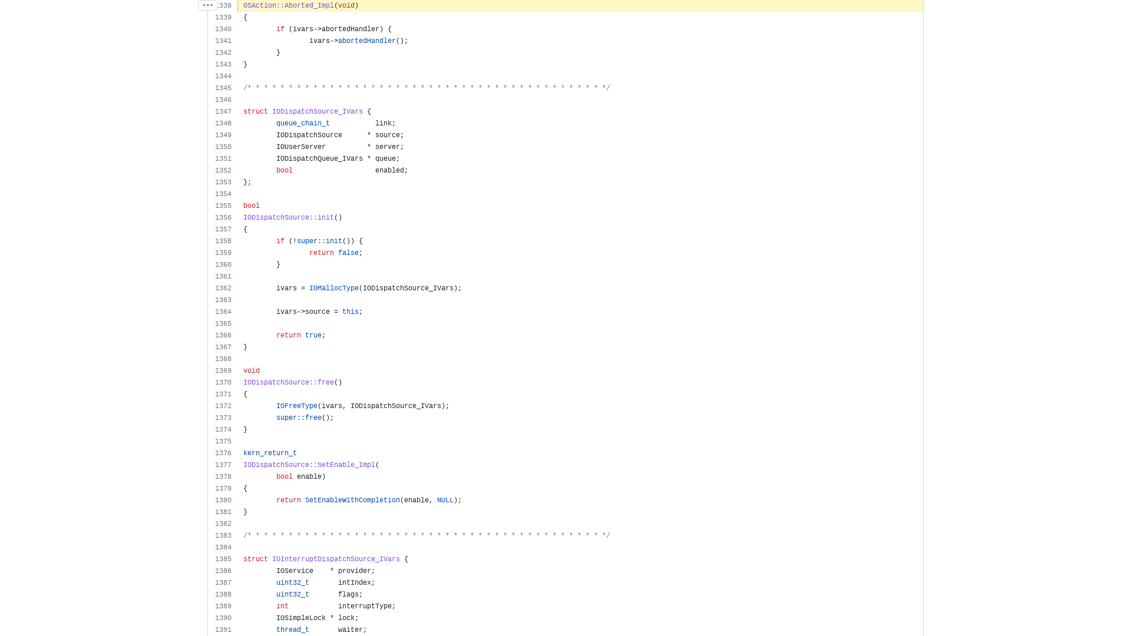Click the queue_chain_t type link
Viewport: 1131px width, 636px height.
click(x=303, y=123)
